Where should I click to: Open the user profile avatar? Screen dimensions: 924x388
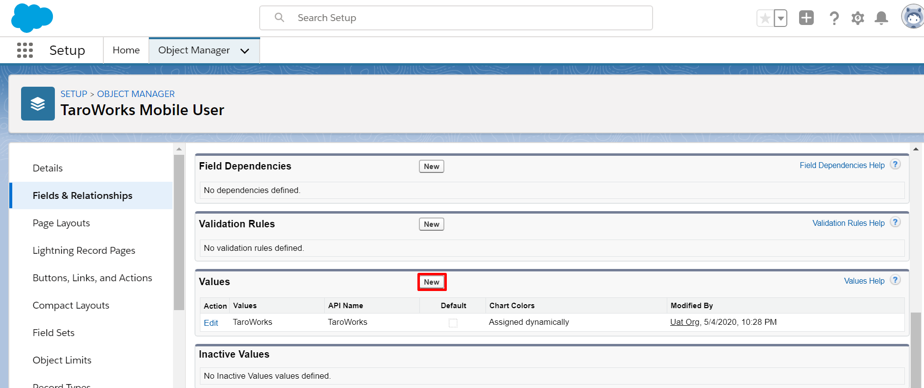click(913, 17)
